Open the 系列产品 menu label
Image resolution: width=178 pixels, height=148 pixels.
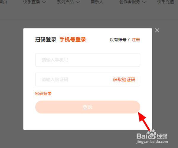pos(65,2)
